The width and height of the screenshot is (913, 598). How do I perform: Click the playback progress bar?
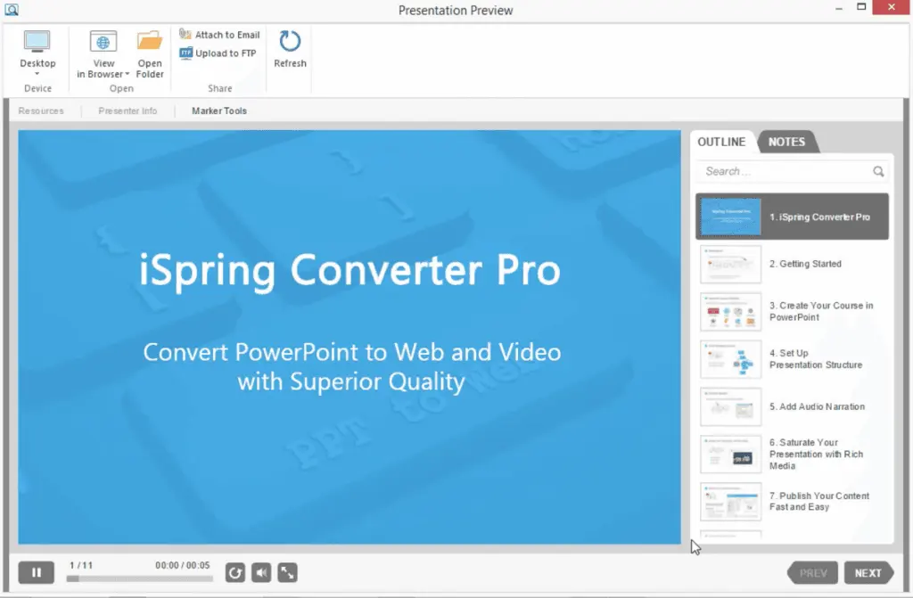tap(140, 578)
